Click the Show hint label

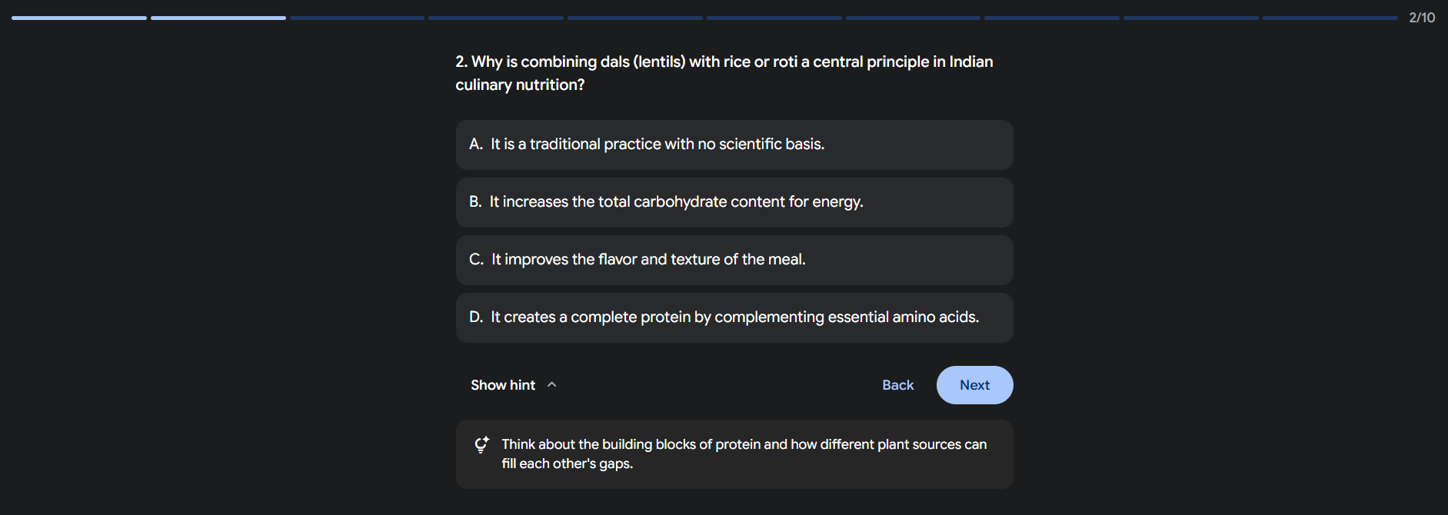click(x=502, y=384)
